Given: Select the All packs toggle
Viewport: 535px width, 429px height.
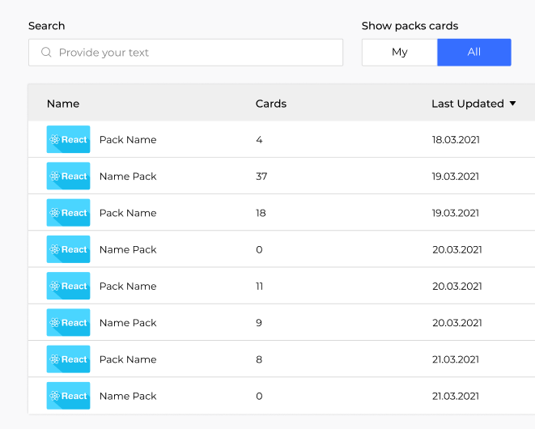Looking at the screenshot, I should click(x=473, y=52).
